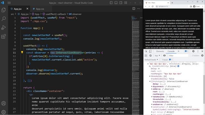This screenshot has height=115, width=205.
Task: Switch to the App.css tab
Action: (x=40, y=9)
